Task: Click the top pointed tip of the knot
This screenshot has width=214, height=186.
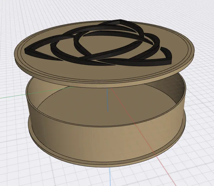Action: tap(120, 21)
